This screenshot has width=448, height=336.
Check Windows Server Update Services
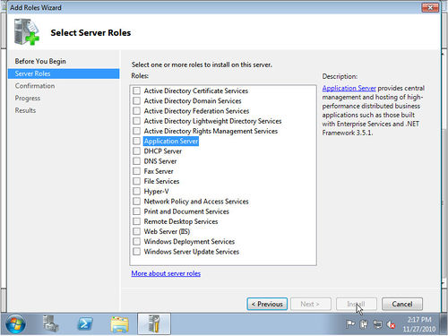tap(136, 252)
